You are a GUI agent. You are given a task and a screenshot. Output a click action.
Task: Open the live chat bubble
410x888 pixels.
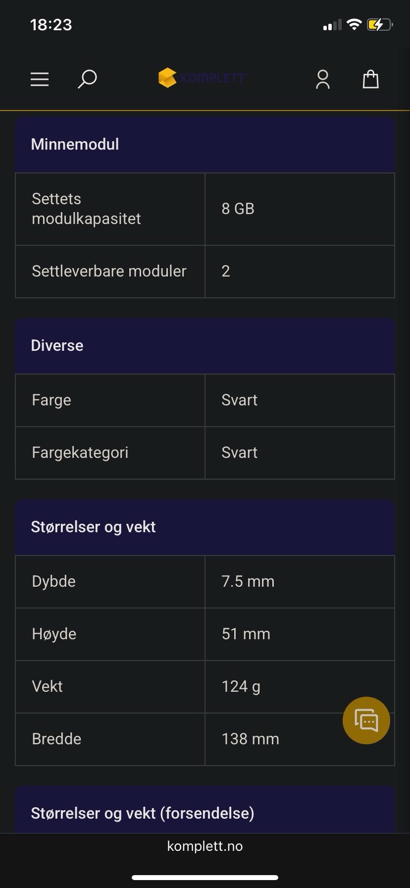tap(366, 721)
